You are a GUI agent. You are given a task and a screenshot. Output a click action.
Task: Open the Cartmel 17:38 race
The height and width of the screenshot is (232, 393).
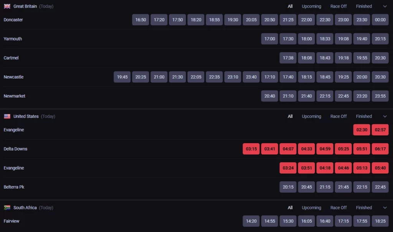point(288,58)
